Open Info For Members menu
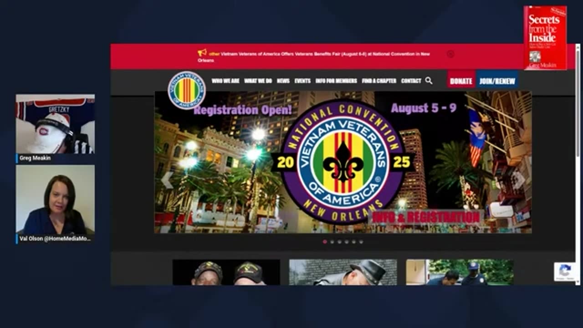The width and height of the screenshot is (583, 328). pyautogui.click(x=336, y=81)
